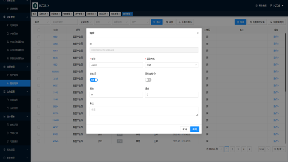Screen dimensions: 288x162
Task: Click the blue 导出 export button
Action: tap(240, 22)
